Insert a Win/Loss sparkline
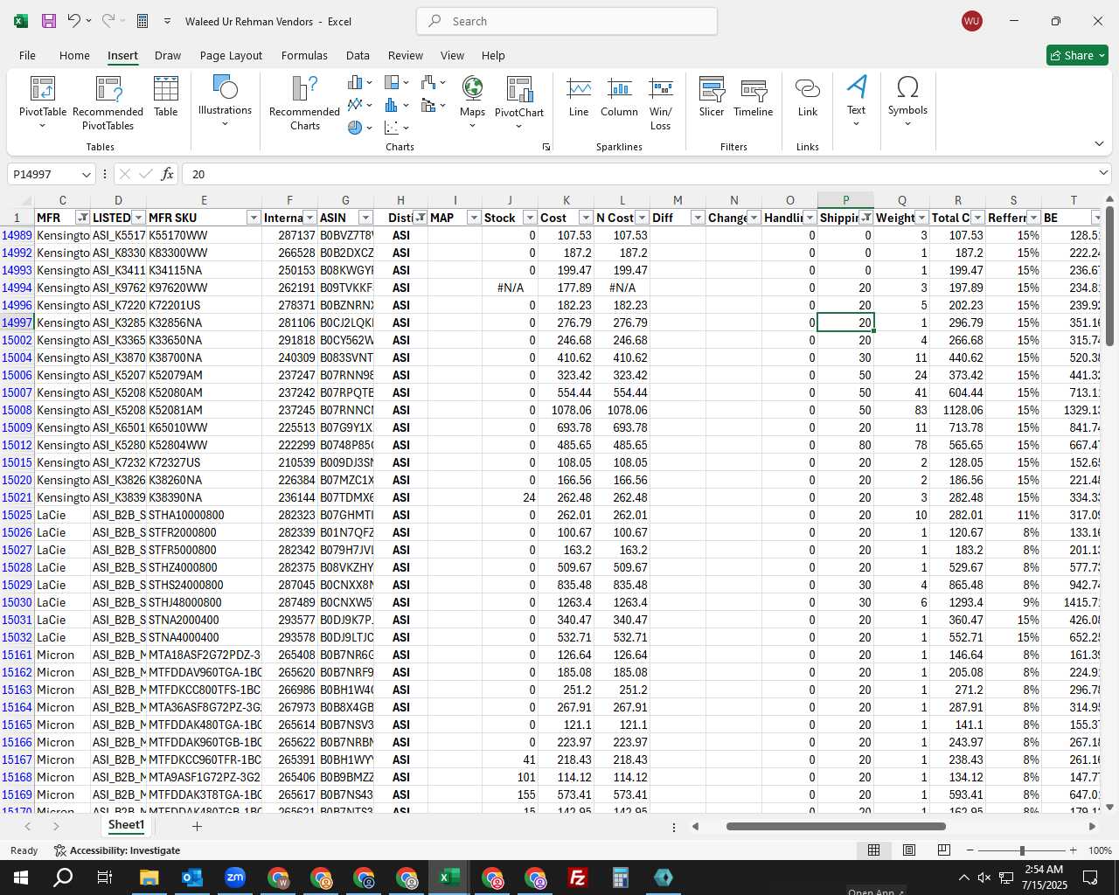This screenshot has width=1119, height=895. [x=661, y=103]
